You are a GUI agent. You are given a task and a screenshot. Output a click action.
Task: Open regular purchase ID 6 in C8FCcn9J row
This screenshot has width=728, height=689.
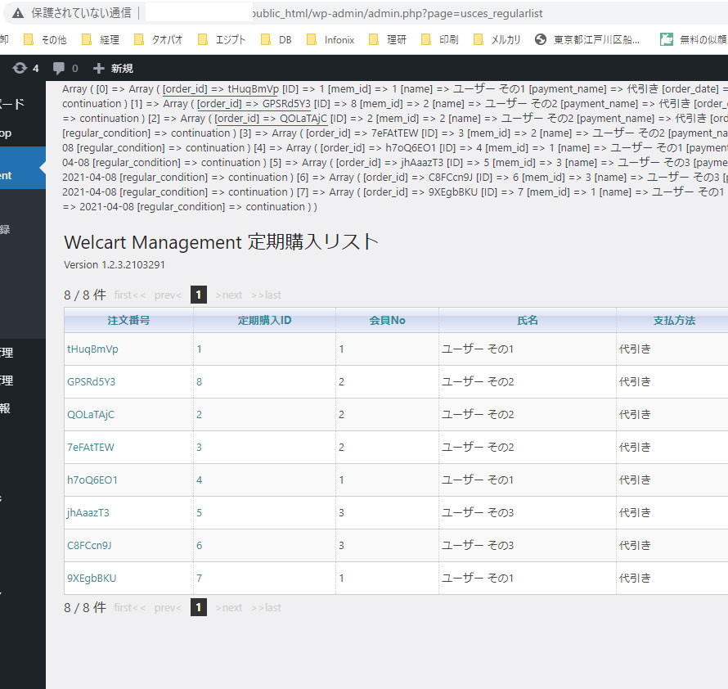200,546
